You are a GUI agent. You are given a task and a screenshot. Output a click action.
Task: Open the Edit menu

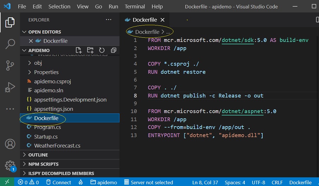[37, 6]
